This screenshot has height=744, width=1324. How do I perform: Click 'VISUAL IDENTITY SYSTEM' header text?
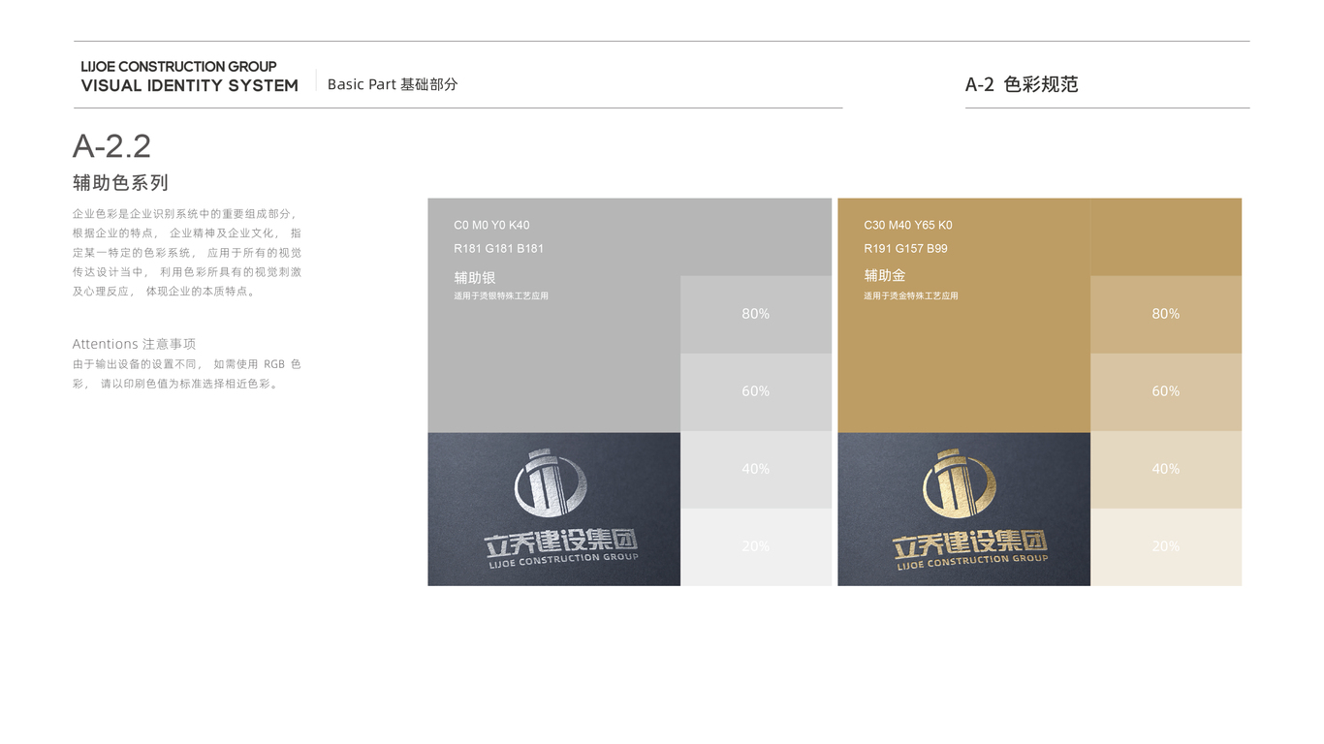[189, 85]
